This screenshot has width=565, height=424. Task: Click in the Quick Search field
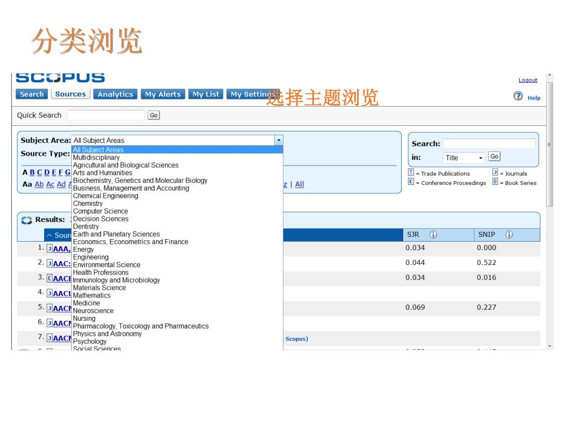[106, 115]
